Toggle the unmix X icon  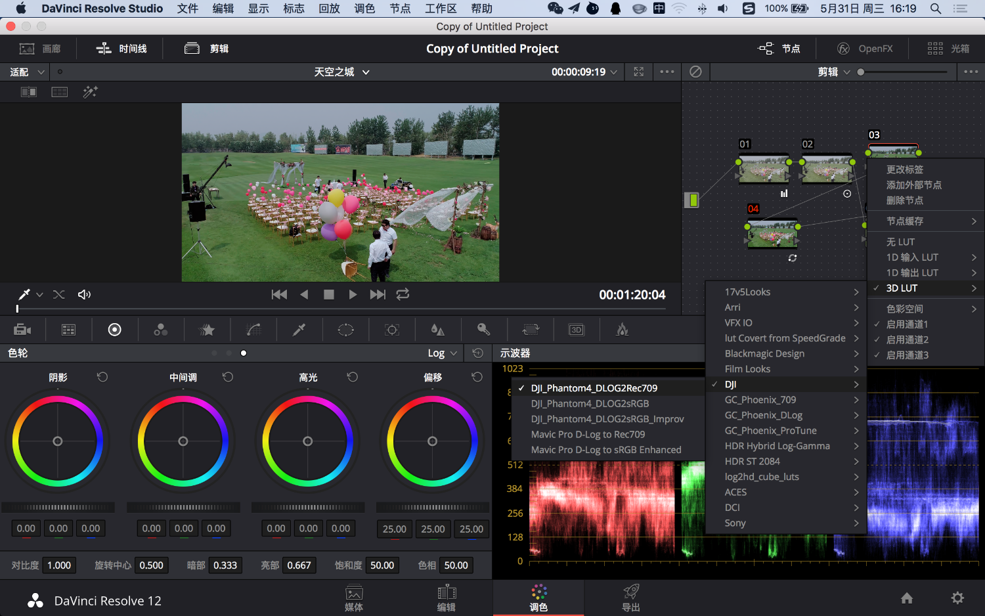(x=59, y=294)
